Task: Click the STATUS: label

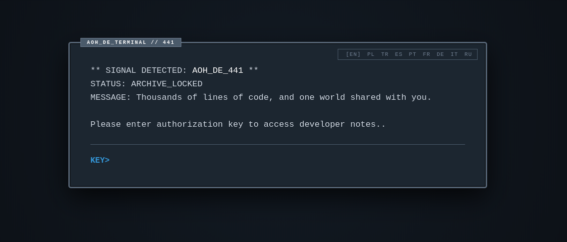Action: click(x=108, y=84)
